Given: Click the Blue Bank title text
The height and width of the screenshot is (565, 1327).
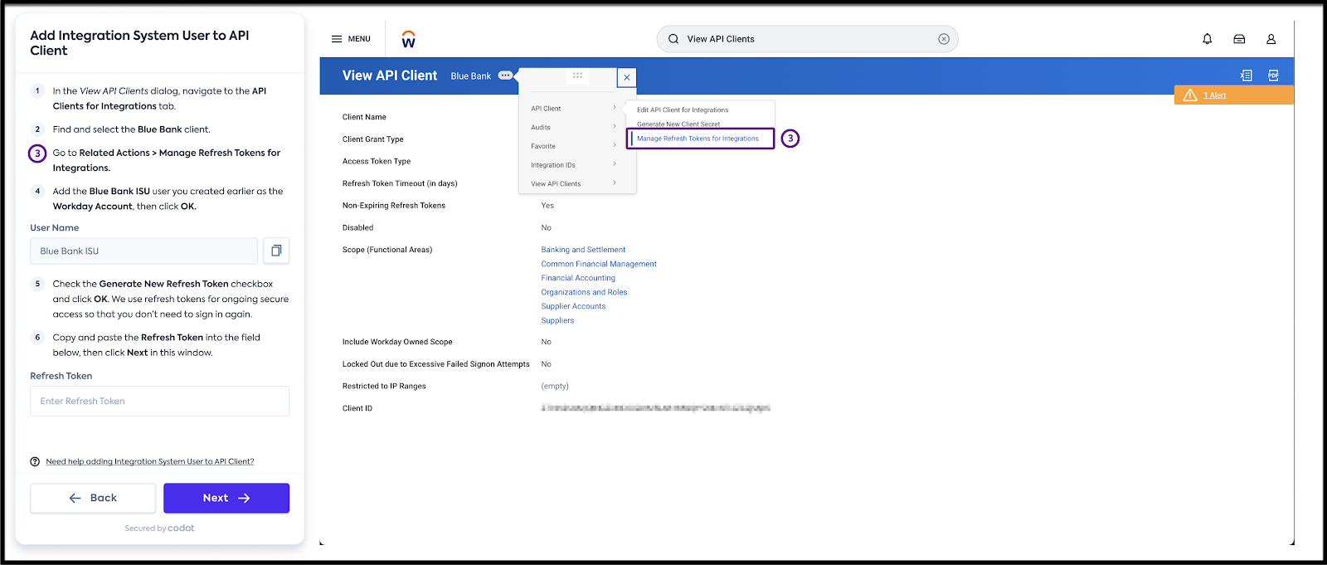Looking at the screenshot, I should [x=471, y=76].
